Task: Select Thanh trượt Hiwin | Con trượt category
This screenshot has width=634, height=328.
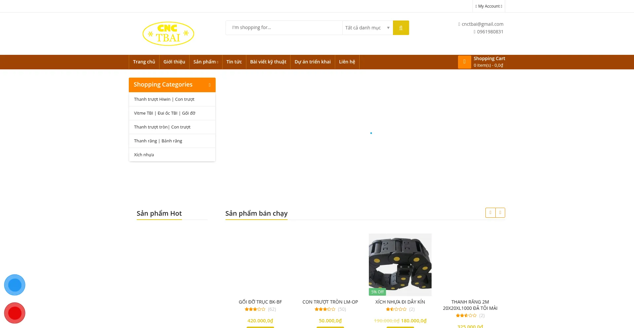Action: (164, 99)
